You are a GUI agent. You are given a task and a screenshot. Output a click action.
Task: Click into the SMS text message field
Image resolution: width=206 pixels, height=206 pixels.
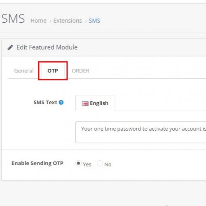[x=141, y=132]
